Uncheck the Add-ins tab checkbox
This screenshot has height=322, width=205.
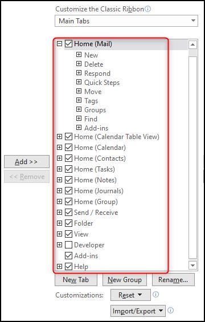[68, 256]
